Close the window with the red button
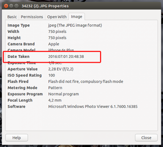 click(6, 6)
